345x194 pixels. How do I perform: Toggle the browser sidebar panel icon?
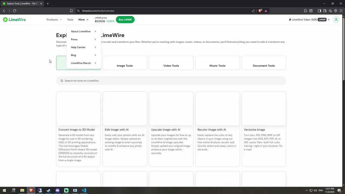319,11
